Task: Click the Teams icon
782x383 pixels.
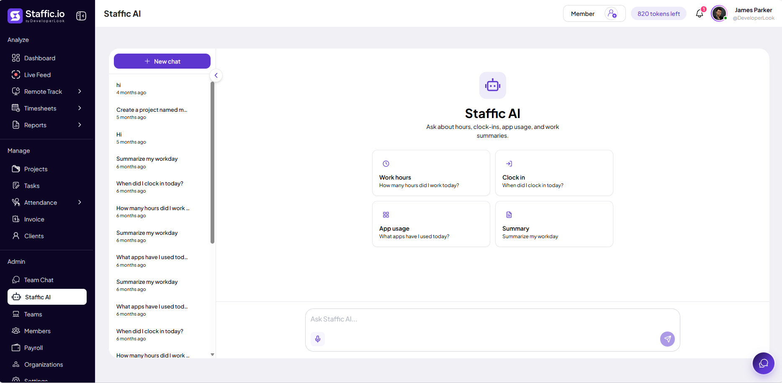Action: 16,314
